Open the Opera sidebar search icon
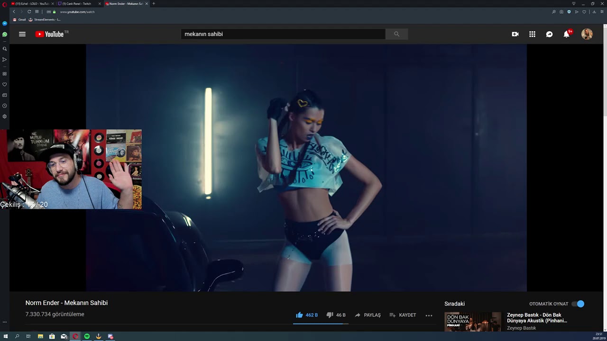607x341 pixels. [5, 49]
